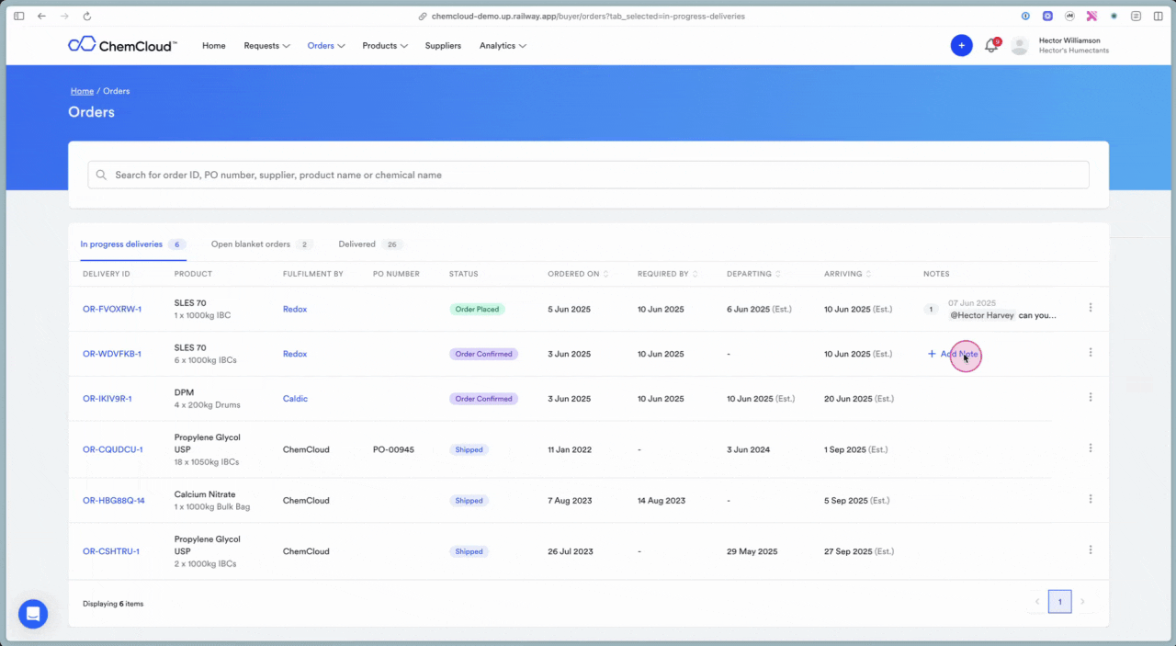Click PO-00945 PO number
This screenshot has height=646, width=1176.
coord(393,449)
